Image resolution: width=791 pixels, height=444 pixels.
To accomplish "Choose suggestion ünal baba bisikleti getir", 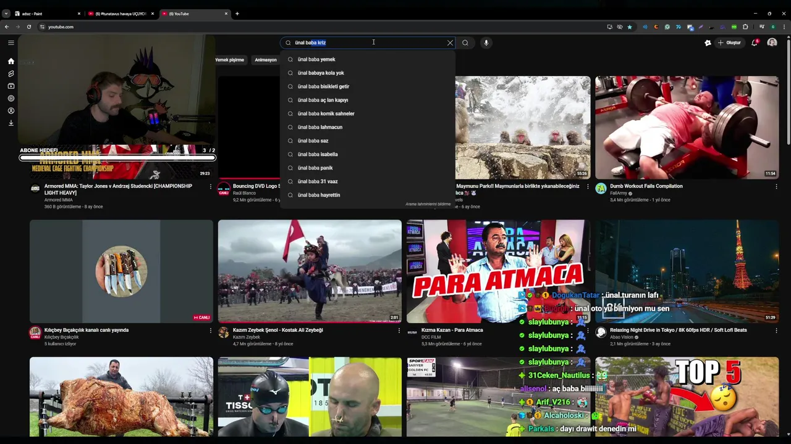I will (x=368, y=86).
